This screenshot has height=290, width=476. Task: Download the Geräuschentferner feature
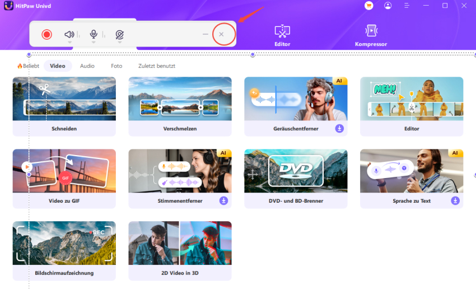pos(339,129)
